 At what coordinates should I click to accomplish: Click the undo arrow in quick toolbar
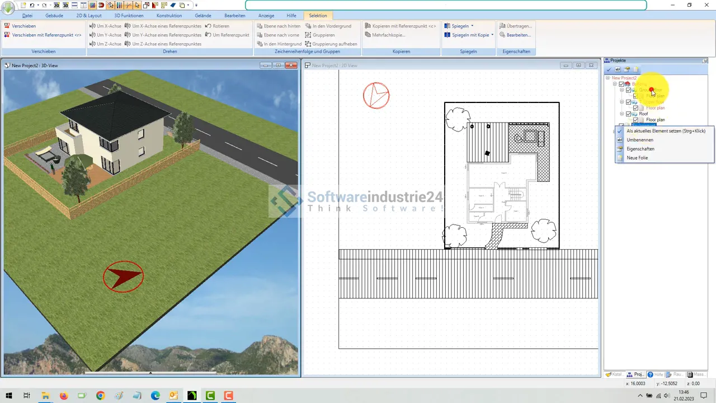click(x=32, y=5)
